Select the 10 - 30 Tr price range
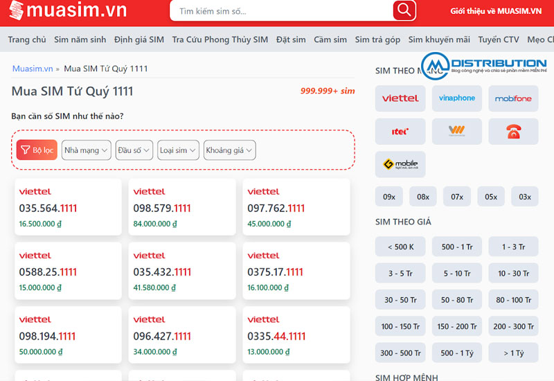The image size is (554, 381). [x=513, y=273]
